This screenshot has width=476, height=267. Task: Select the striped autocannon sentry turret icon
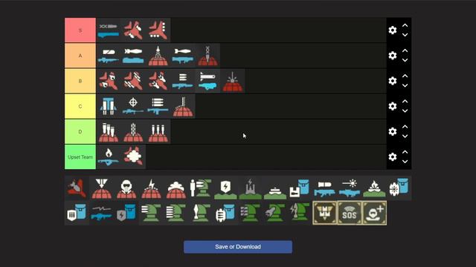pyautogui.click(x=251, y=213)
